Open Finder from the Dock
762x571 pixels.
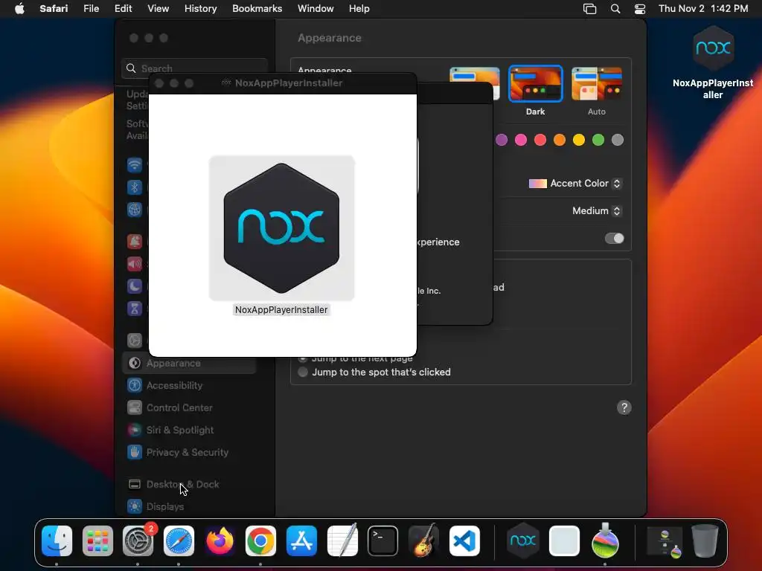pos(57,541)
